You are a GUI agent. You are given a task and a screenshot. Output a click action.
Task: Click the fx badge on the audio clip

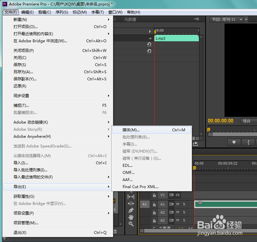[x=200, y=203]
